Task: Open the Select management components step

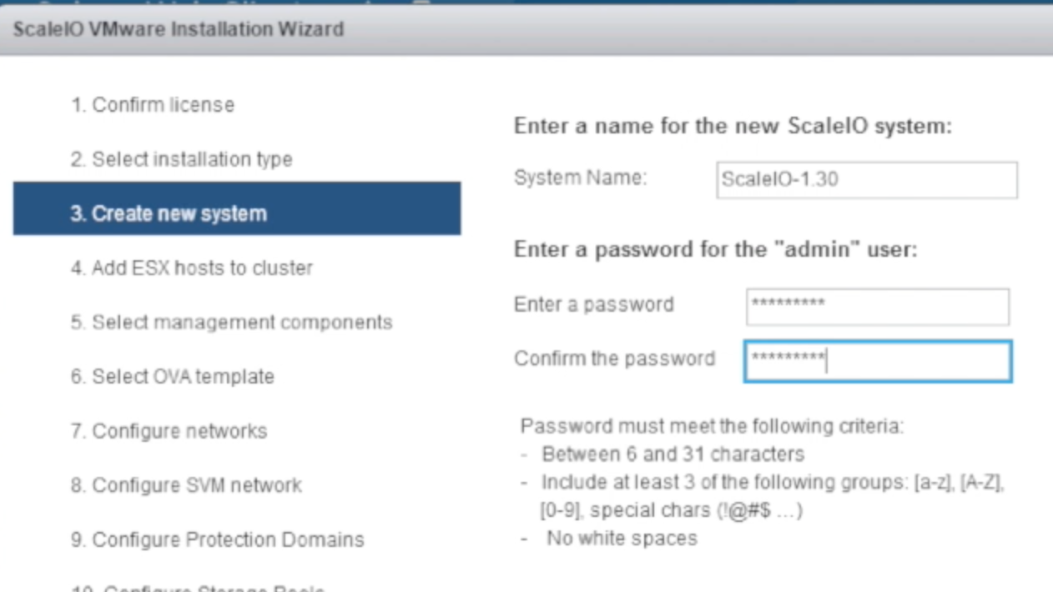Action: pos(231,323)
